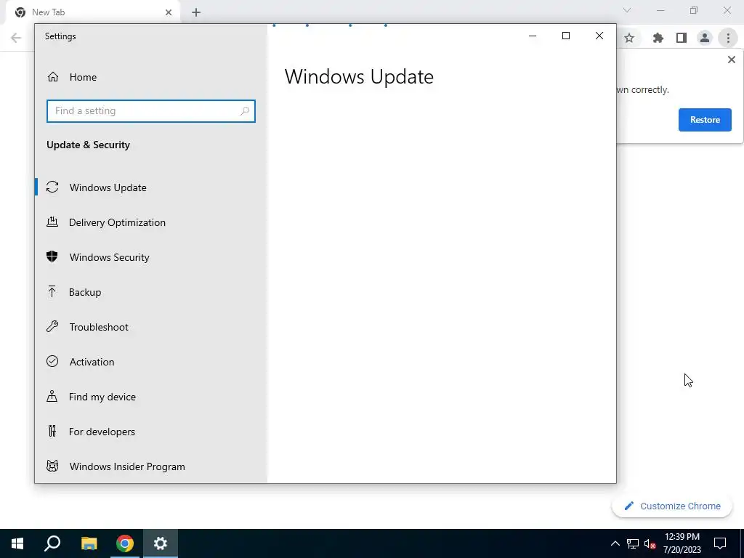Image resolution: width=744 pixels, height=558 pixels.
Task: Click Restore in Chrome popup
Action: [x=705, y=120]
